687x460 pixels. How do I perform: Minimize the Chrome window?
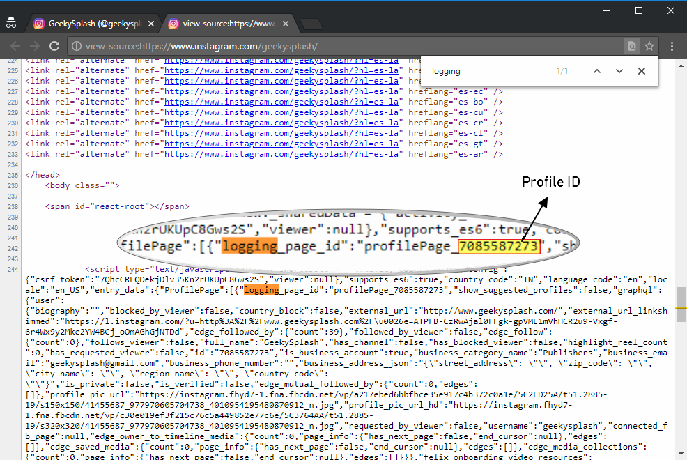click(x=607, y=10)
